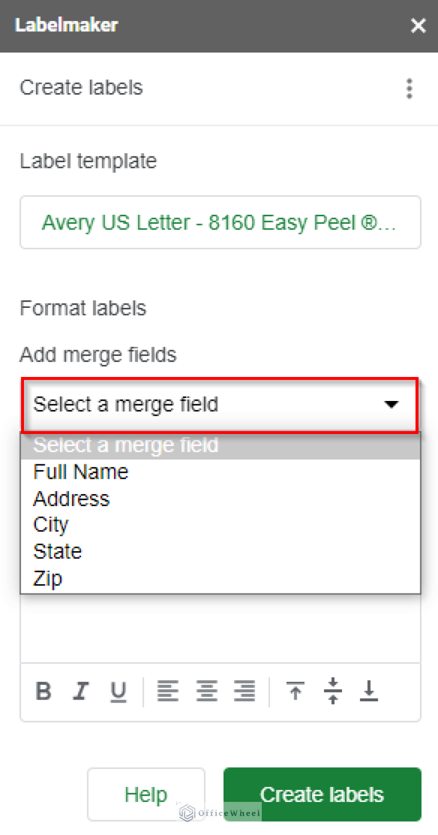Apply underline formatting to label text
The image size is (438, 835).
(x=119, y=691)
